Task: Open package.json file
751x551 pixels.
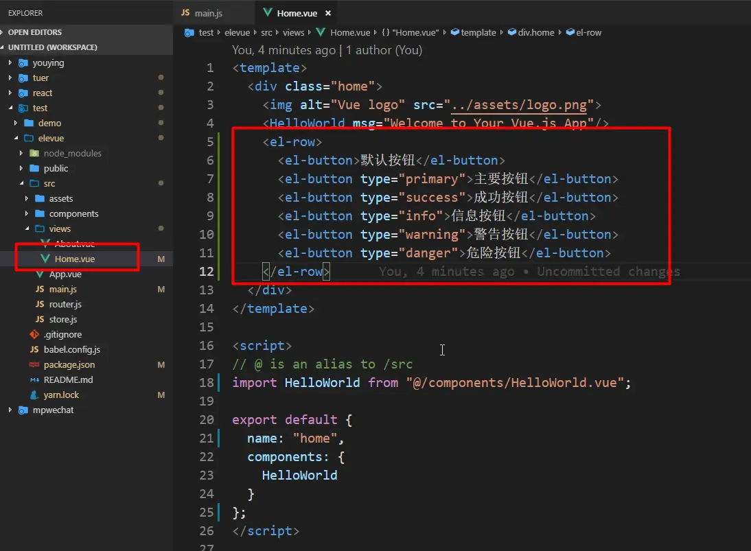Action: pos(69,365)
